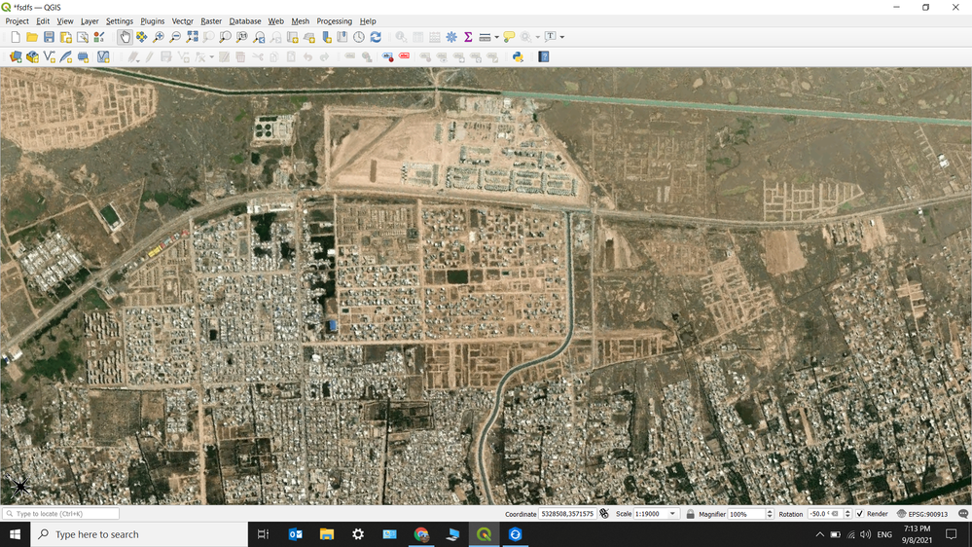The width and height of the screenshot is (972, 547).
Task: Select the Pan Map hand tool
Action: pyautogui.click(x=125, y=37)
